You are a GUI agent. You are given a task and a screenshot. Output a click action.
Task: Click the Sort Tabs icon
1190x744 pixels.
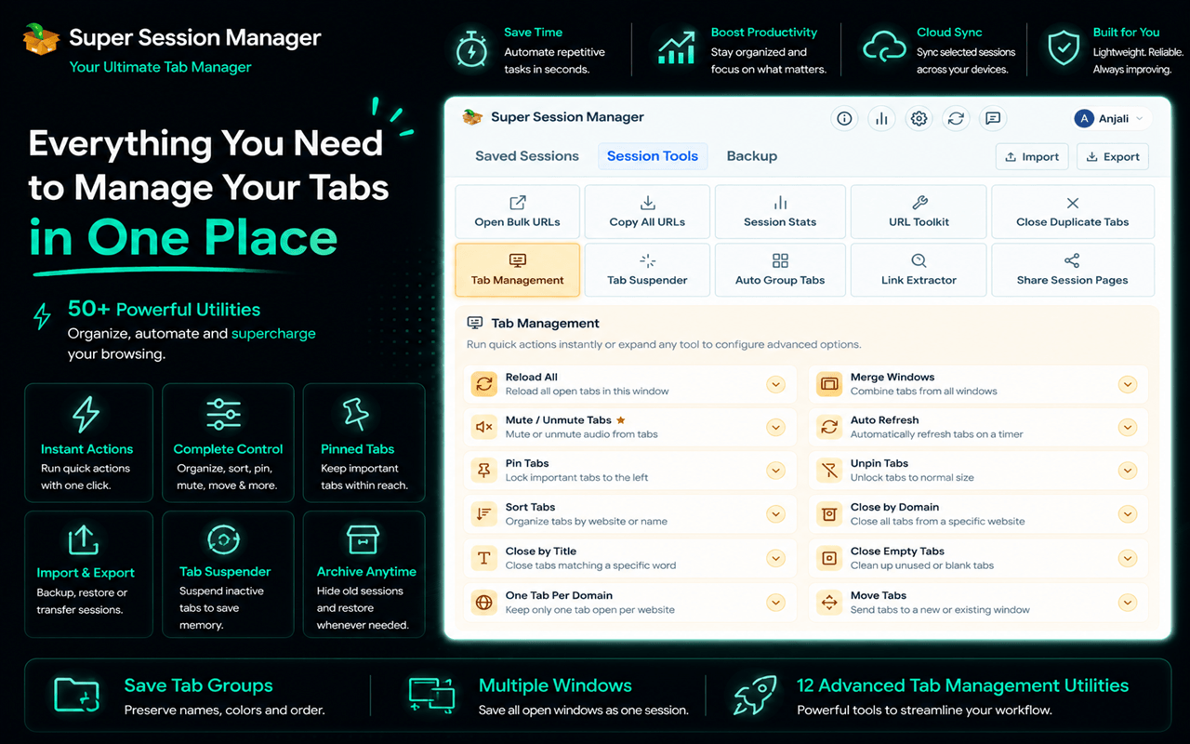[483, 514]
